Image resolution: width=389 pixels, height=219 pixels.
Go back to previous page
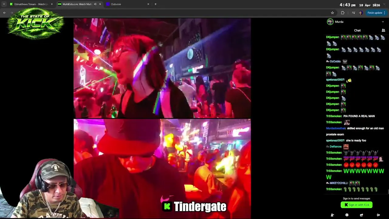[5, 13]
